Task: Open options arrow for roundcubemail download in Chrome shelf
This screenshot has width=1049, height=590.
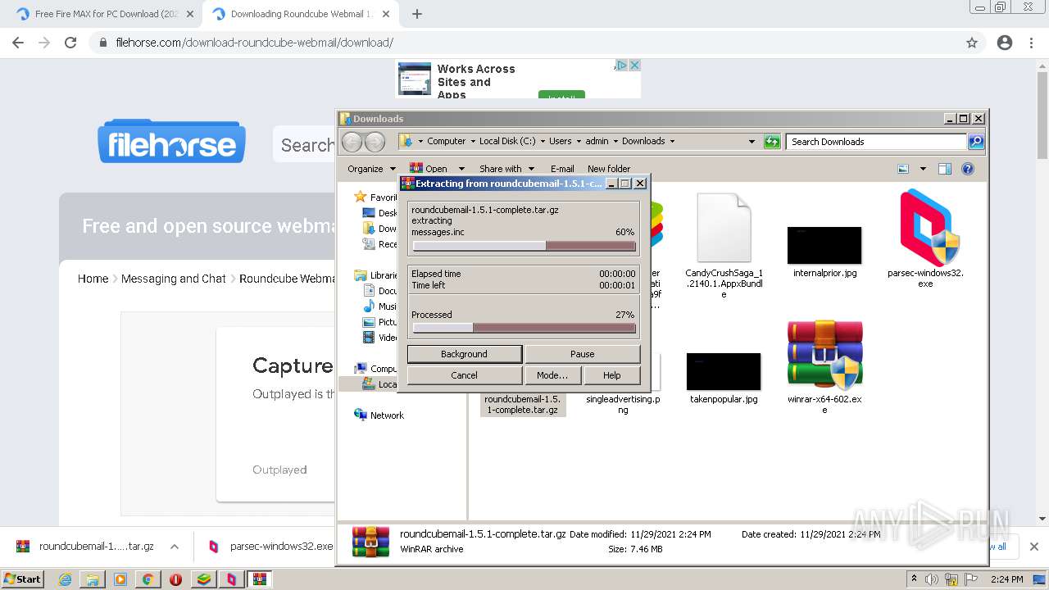Action: pyautogui.click(x=174, y=547)
